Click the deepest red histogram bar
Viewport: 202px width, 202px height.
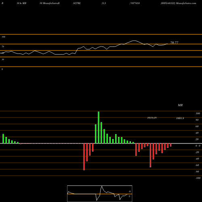(x=84, y=157)
